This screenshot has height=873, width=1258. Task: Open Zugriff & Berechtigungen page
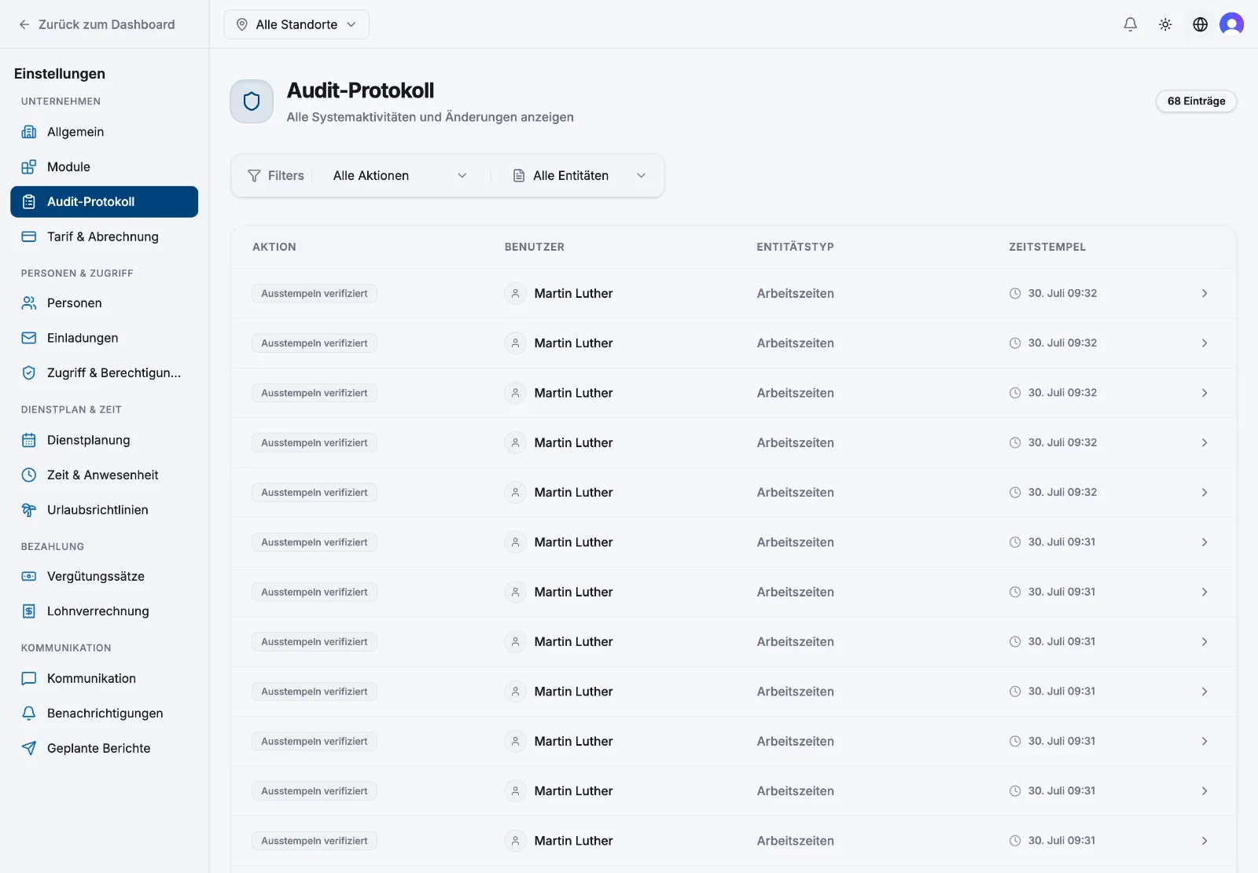(x=104, y=372)
